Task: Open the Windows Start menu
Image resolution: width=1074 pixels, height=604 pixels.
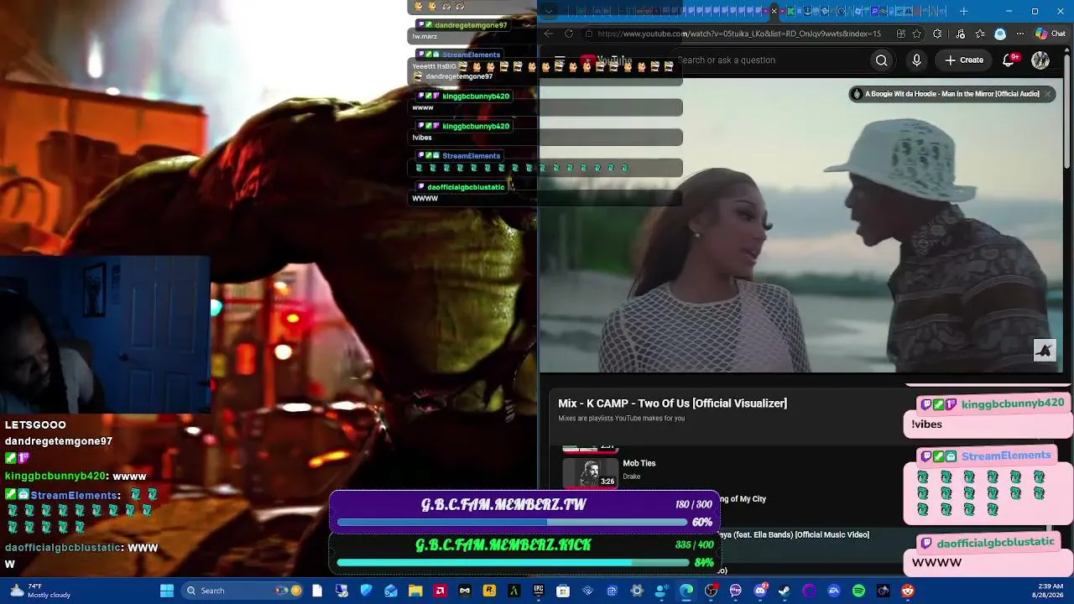Action: coord(166,591)
